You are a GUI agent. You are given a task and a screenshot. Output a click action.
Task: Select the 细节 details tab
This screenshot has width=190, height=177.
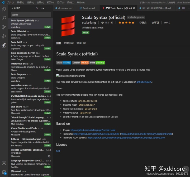pyautogui.click(x=59, y=43)
